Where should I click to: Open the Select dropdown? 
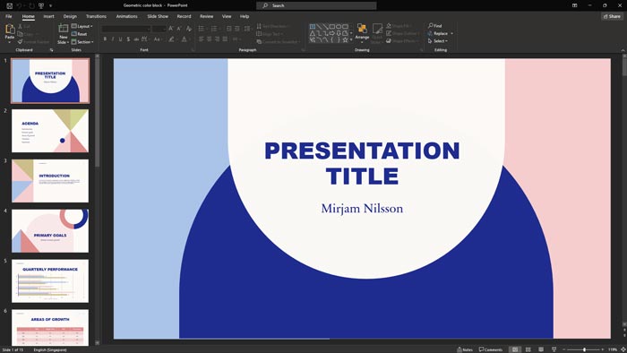pyautogui.click(x=438, y=41)
